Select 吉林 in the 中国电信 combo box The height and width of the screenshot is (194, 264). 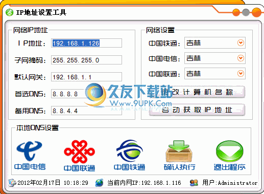194,58
